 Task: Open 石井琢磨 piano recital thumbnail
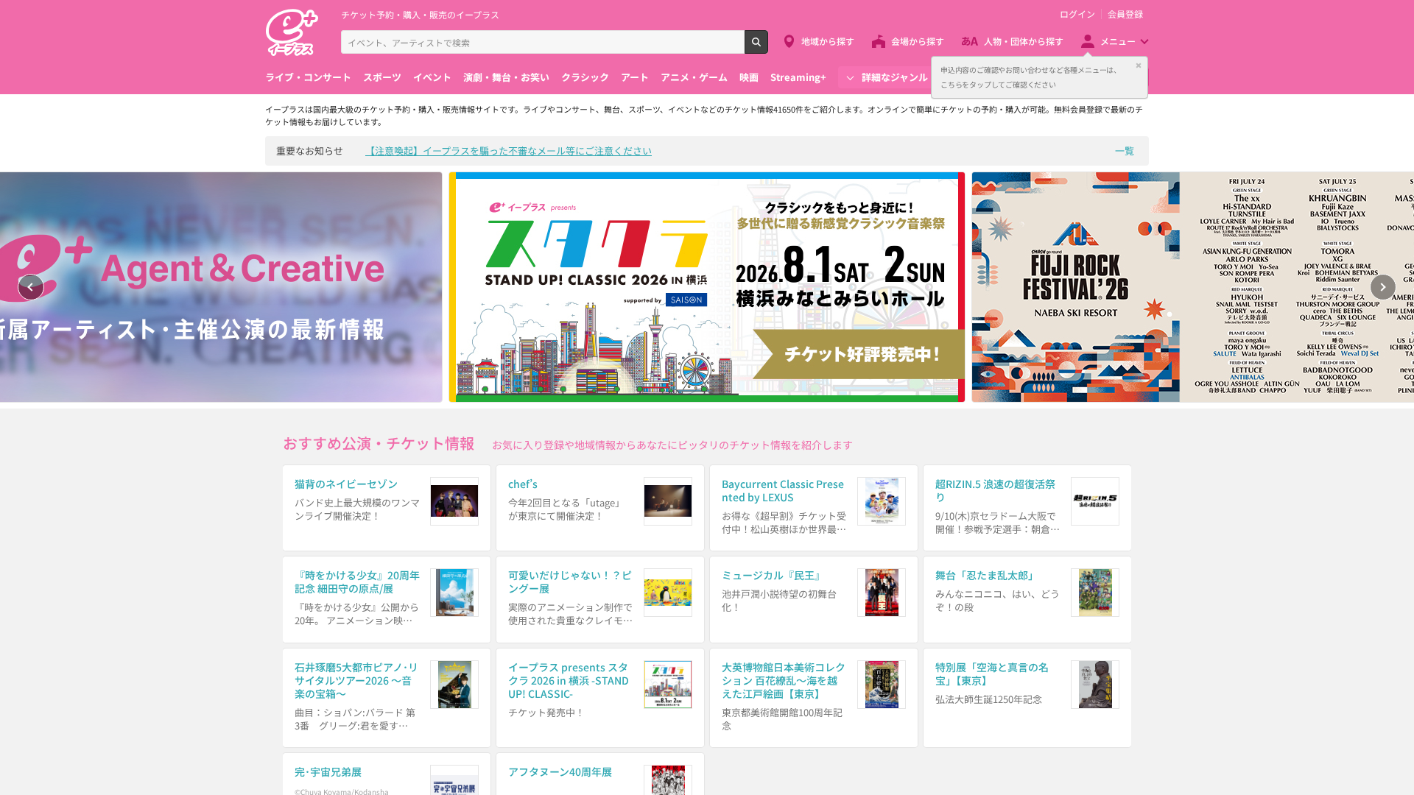point(454,685)
